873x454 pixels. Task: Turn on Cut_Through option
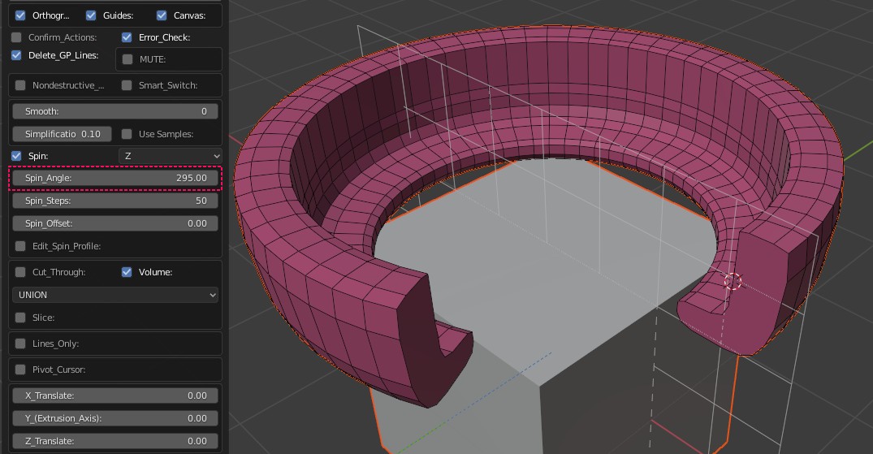click(x=20, y=272)
